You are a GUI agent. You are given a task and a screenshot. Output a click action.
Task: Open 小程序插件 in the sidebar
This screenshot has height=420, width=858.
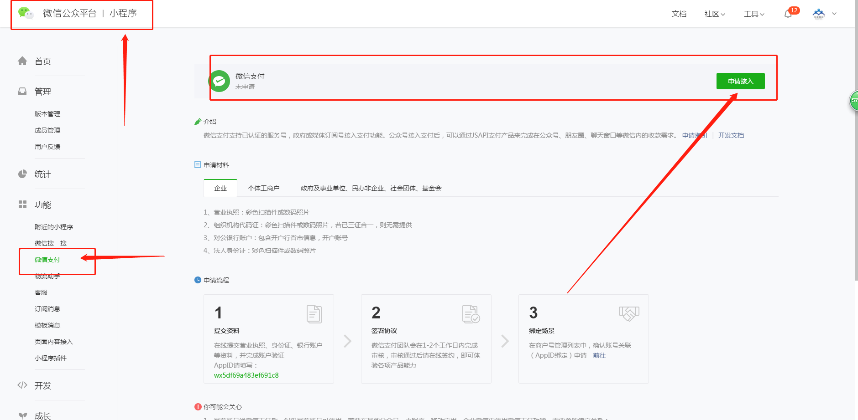[x=51, y=358]
